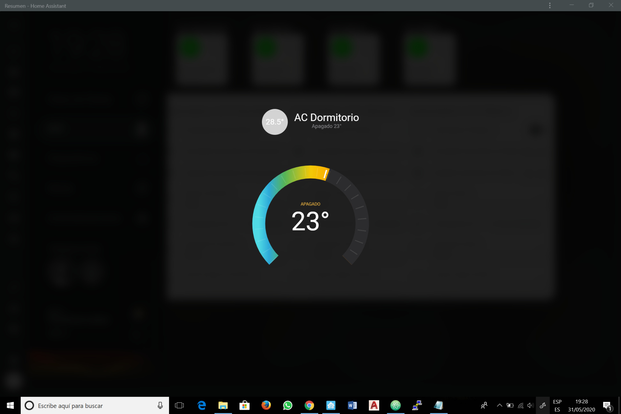621x414 pixels.
Task: Toggle mute via the volume tray icon
Action: click(530, 405)
